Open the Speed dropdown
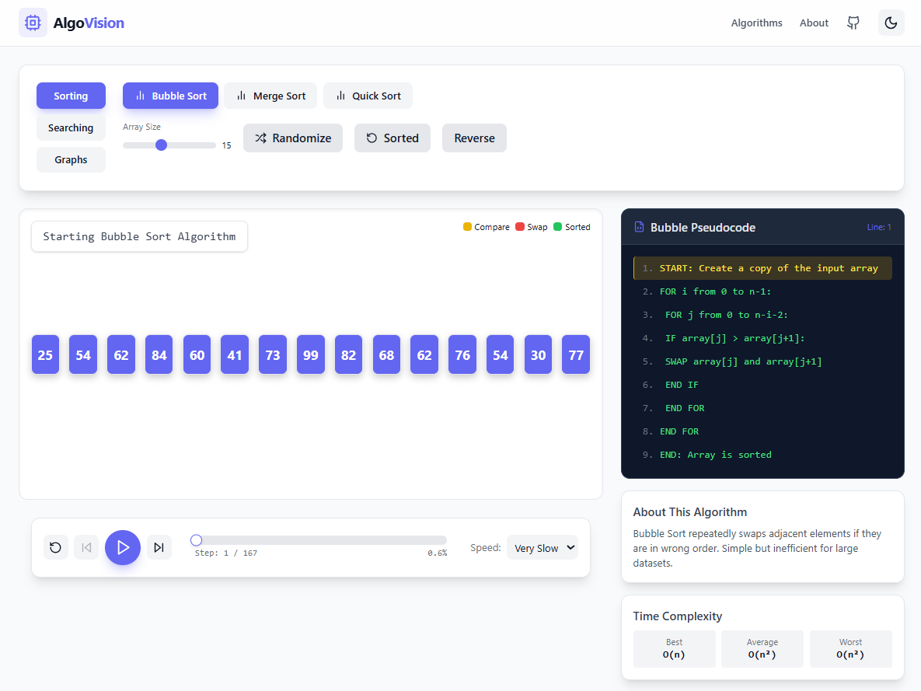 pyautogui.click(x=542, y=548)
